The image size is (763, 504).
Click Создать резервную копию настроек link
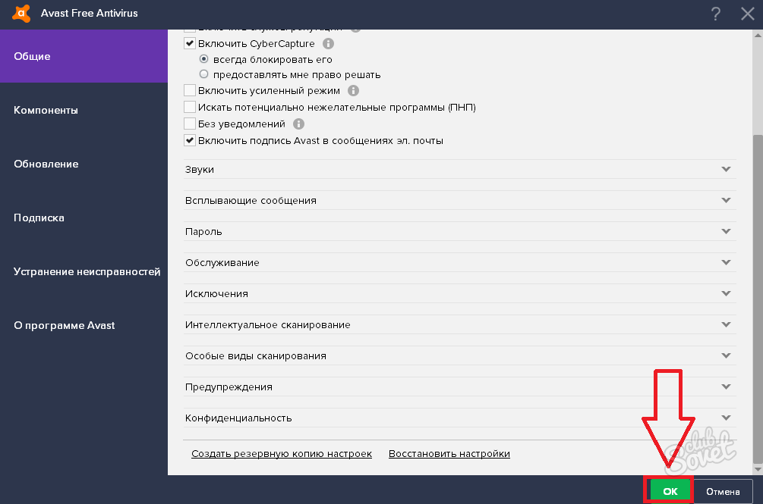(x=282, y=454)
